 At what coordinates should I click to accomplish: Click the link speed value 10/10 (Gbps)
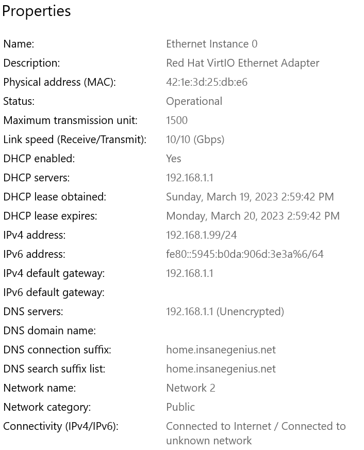point(195,139)
